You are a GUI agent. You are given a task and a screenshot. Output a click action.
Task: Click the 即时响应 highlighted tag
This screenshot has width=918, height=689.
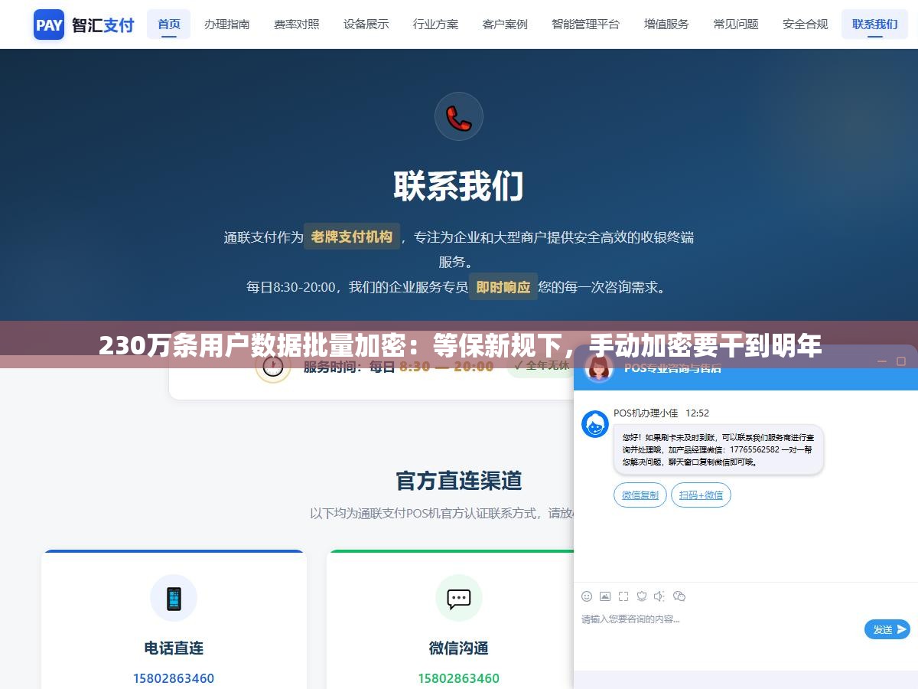503,287
